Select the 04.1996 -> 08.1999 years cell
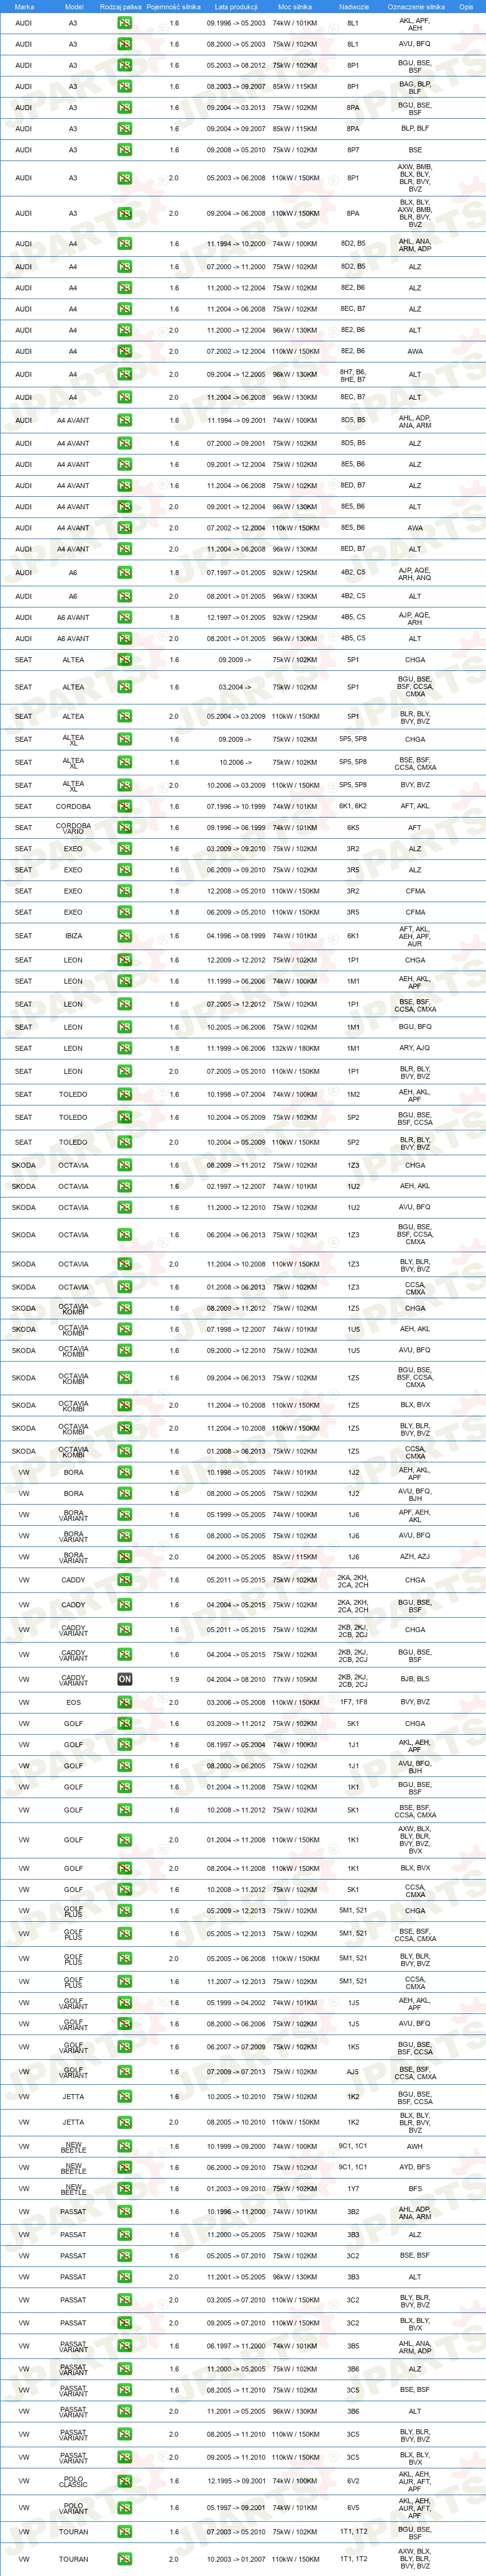The height and width of the screenshot is (2576, 486). (x=236, y=936)
